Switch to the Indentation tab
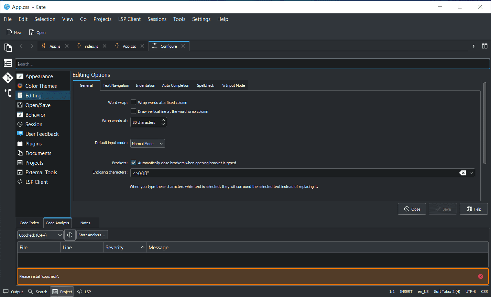The image size is (491, 297). [x=145, y=85]
